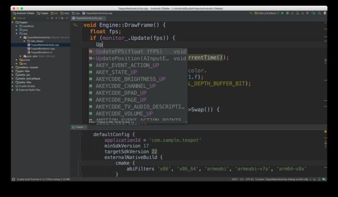Expand the manifests folder

click(x=17, y=26)
